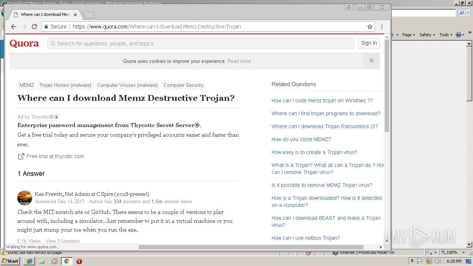Image resolution: width=473 pixels, height=266 pixels.
Task: Open the Computer Security topic tag
Action: [184, 85]
